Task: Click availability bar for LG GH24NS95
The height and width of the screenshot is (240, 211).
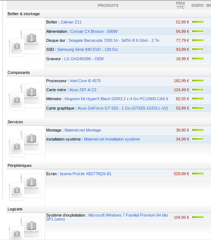Action: click(198, 59)
